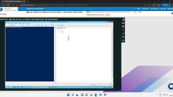Viewport: 173px width, 97px height.
Task: Click in the PowerShell console pane prompt
Action: [14, 27]
